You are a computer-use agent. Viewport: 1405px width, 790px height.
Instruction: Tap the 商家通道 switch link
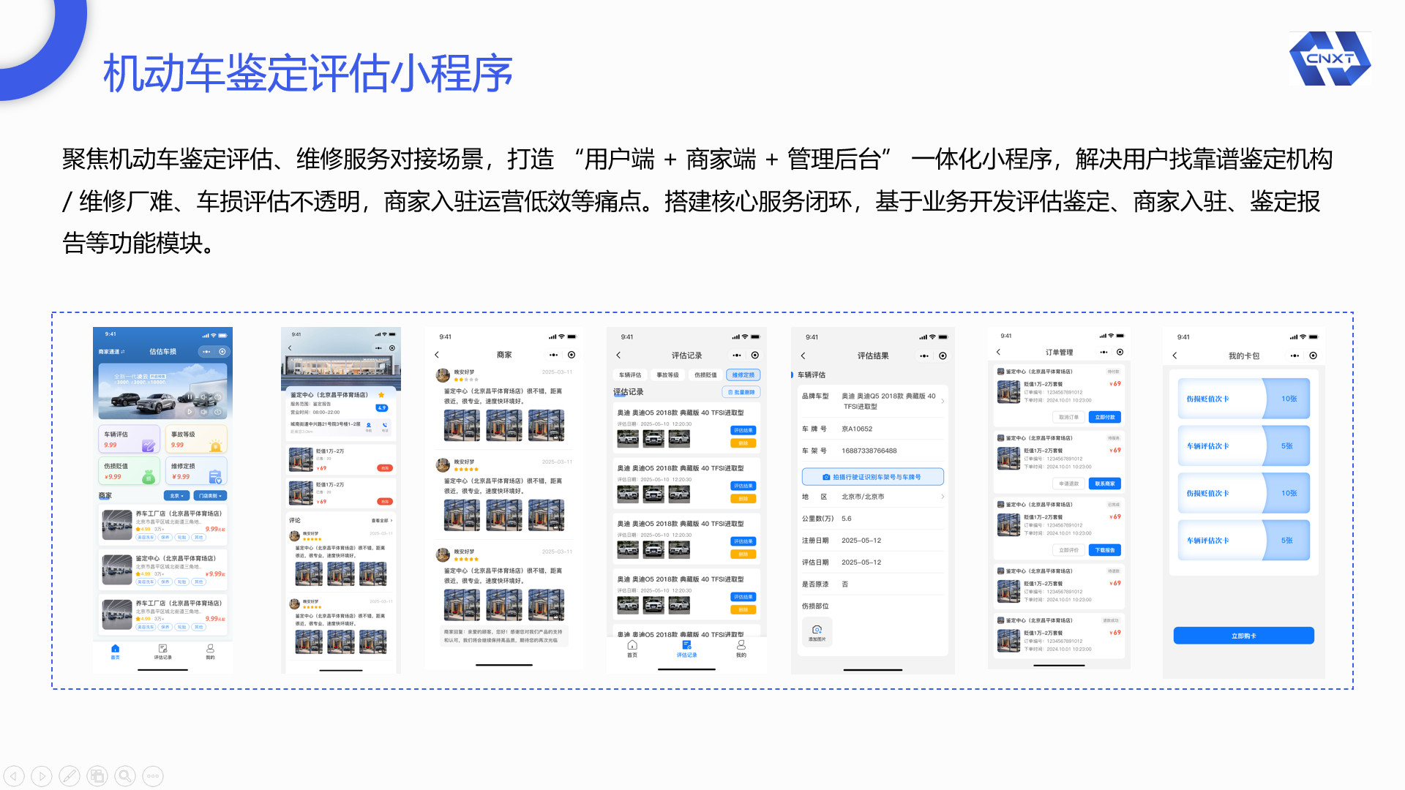[x=112, y=352]
